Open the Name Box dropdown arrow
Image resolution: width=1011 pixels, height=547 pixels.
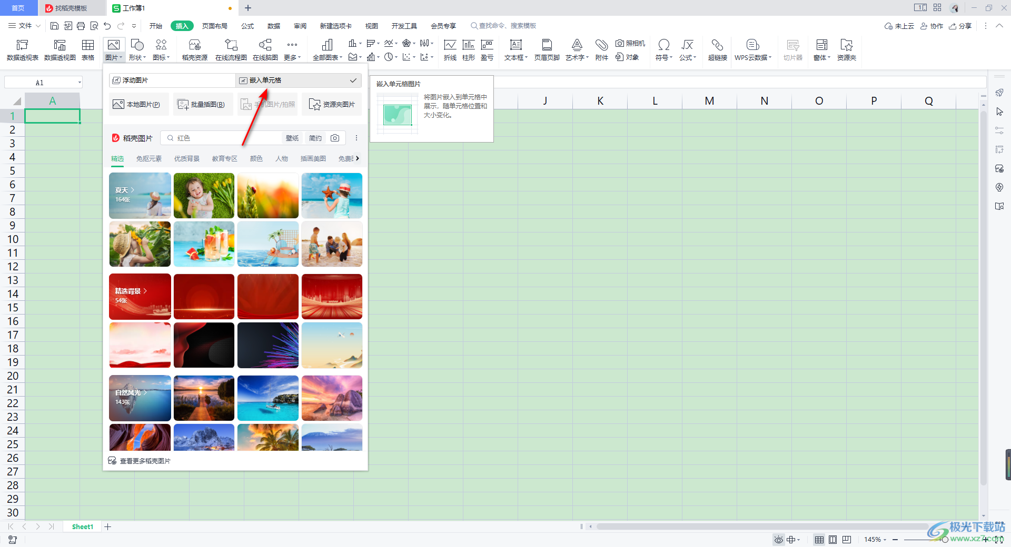pos(80,83)
